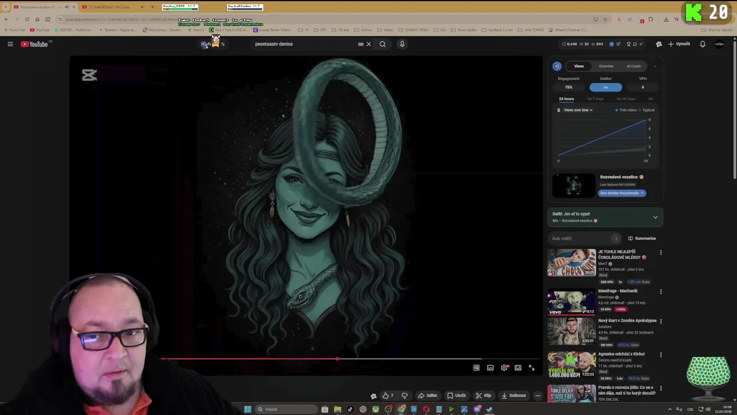Click the vidIQ icon in player controls
737x415 pixels.
click(x=476, y=368)
